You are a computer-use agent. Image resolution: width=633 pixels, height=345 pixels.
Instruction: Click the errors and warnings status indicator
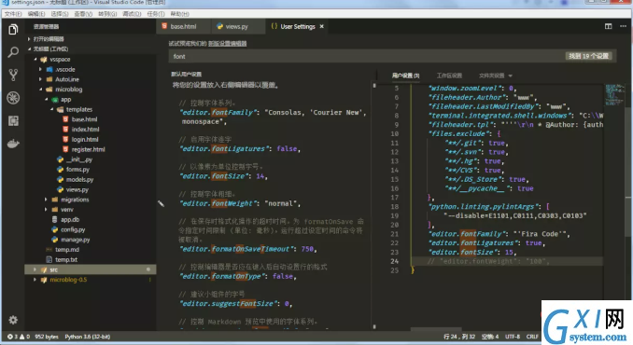(x=19, y=337)
